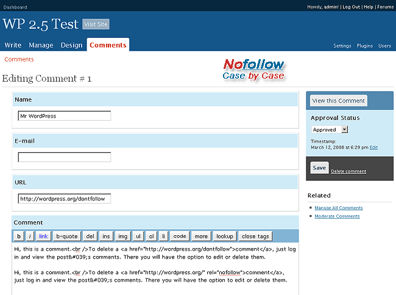This screenshot has width=396, height=295.
Task: Click the ins quicktag button
Action: tap(106, 236)
